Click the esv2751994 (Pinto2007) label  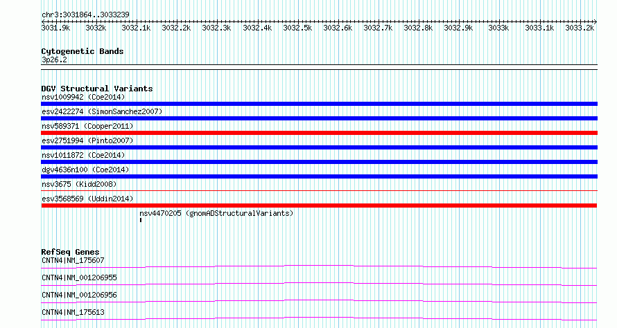tap(87, 140)
